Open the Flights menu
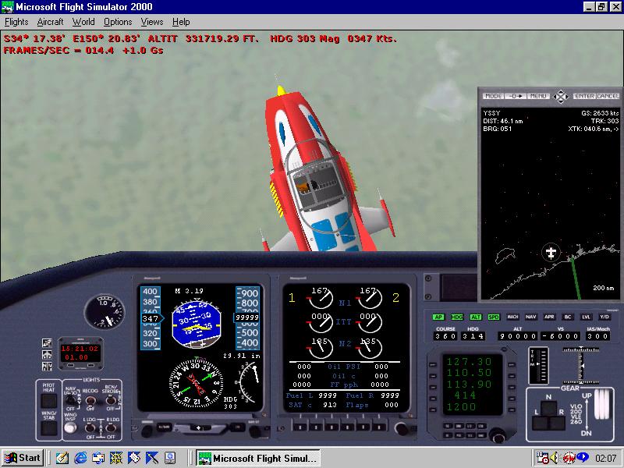 tap(16, 22)
